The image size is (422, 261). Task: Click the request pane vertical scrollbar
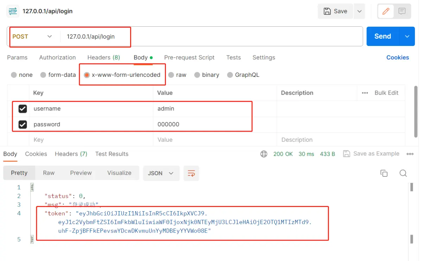point(416,112)
